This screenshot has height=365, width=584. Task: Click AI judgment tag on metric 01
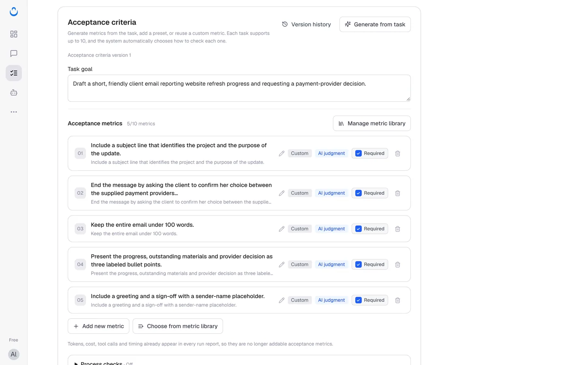pyautogui.click(x=331, y=153)
